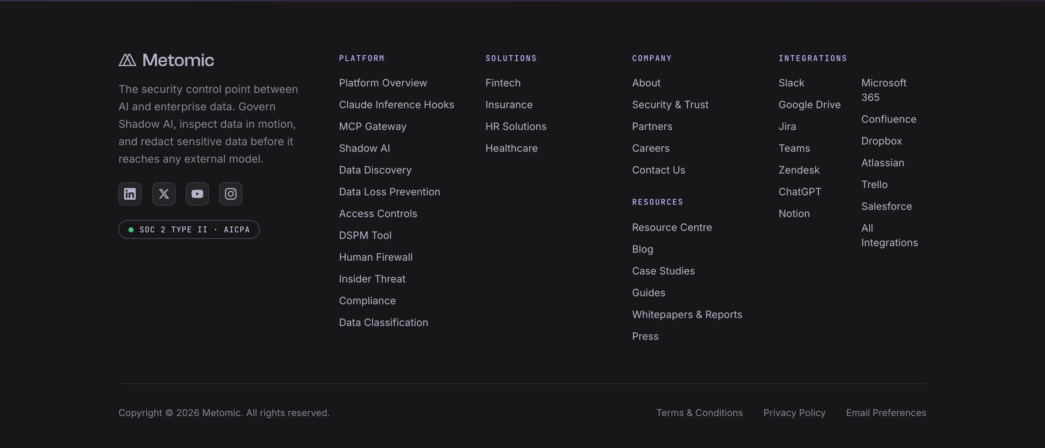The height and width of the screenshot is (448, 1045).
Task: Open the Press page
Action: coord(646,337)
